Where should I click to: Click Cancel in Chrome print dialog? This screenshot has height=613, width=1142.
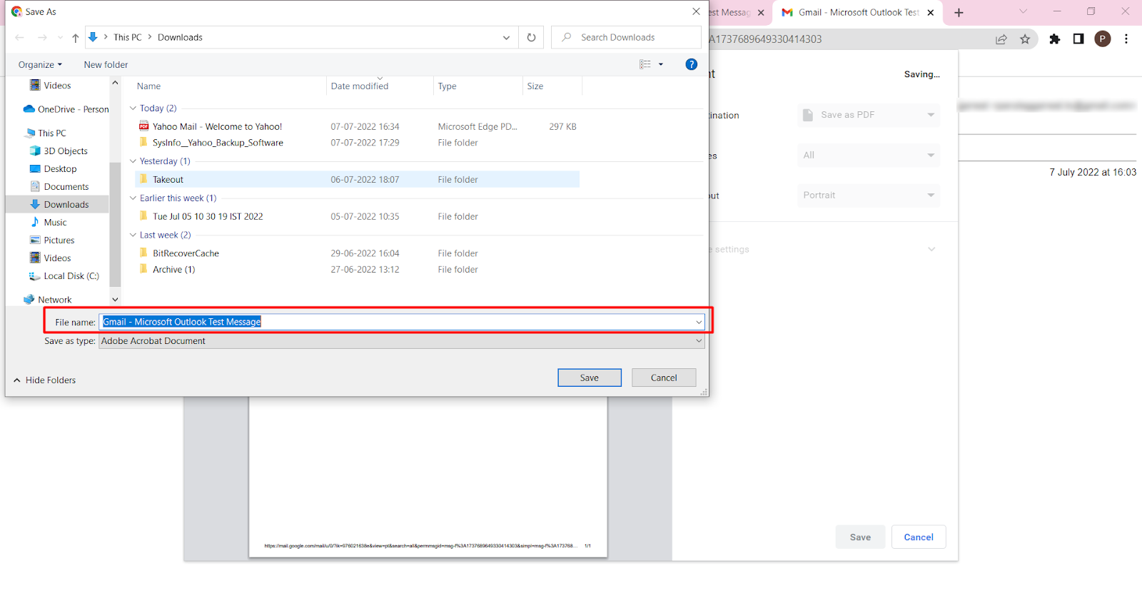(919, 537)
